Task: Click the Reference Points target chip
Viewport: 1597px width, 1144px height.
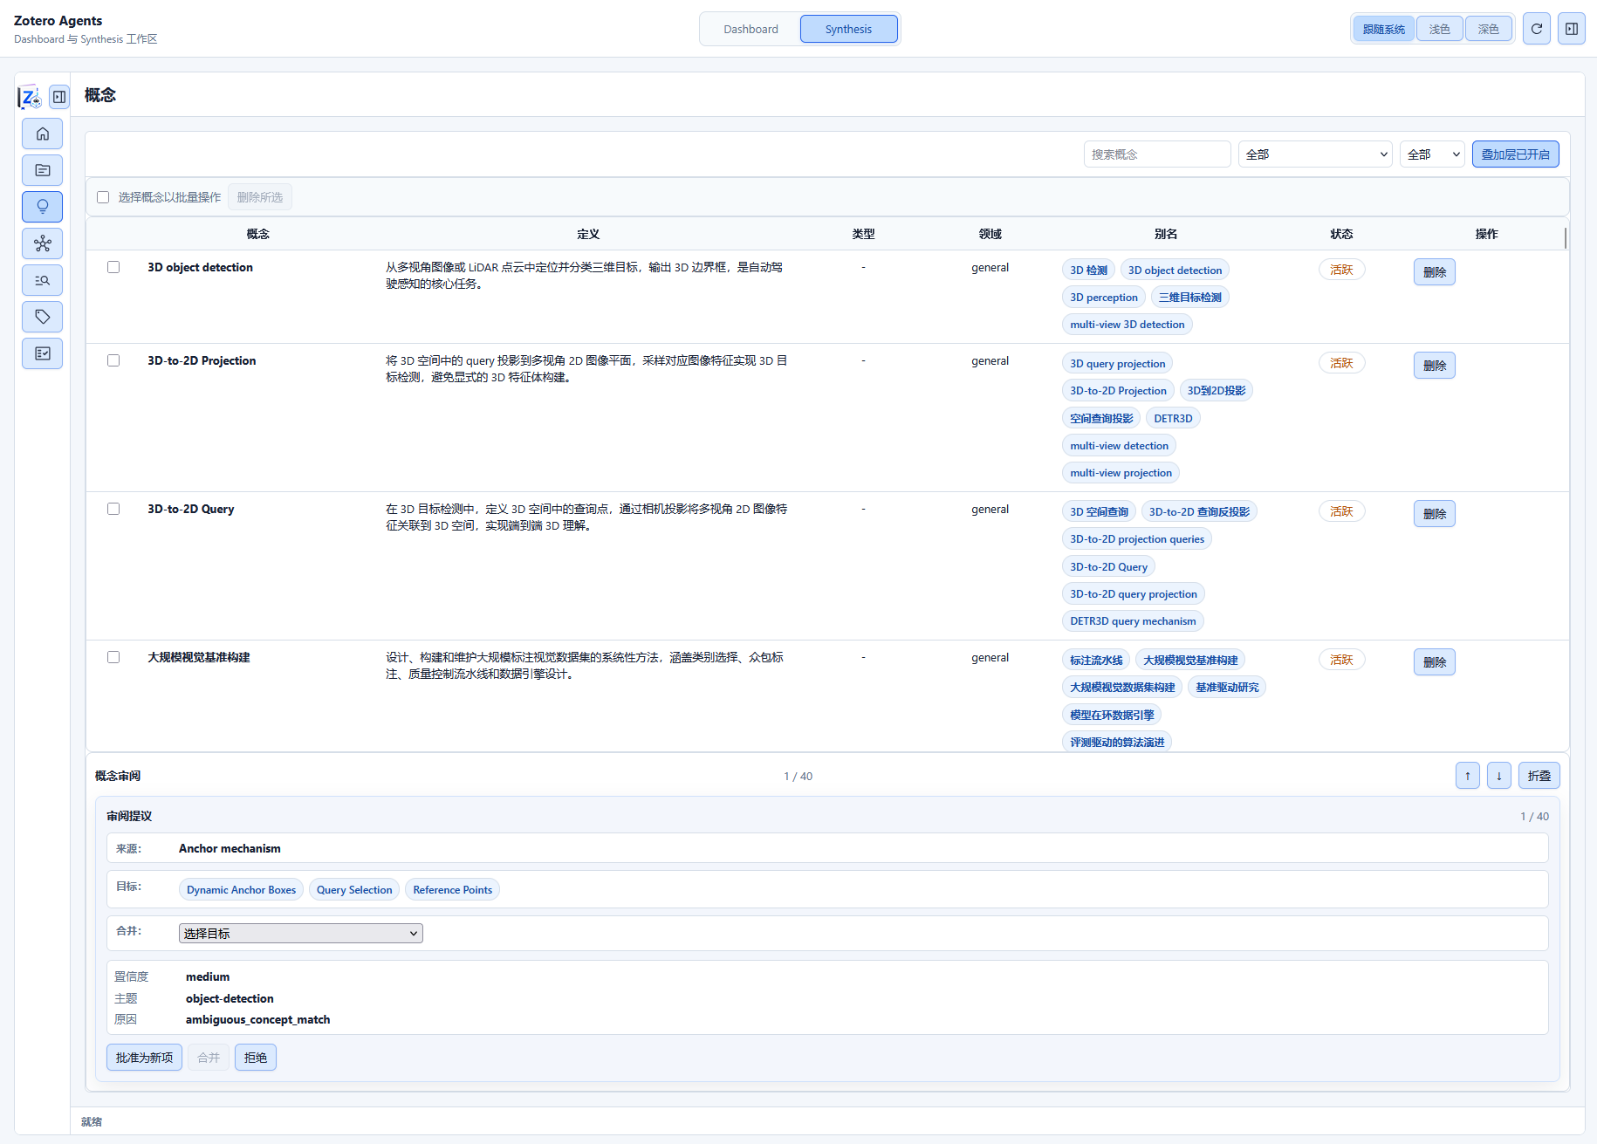Action: (x=452, y=890)
